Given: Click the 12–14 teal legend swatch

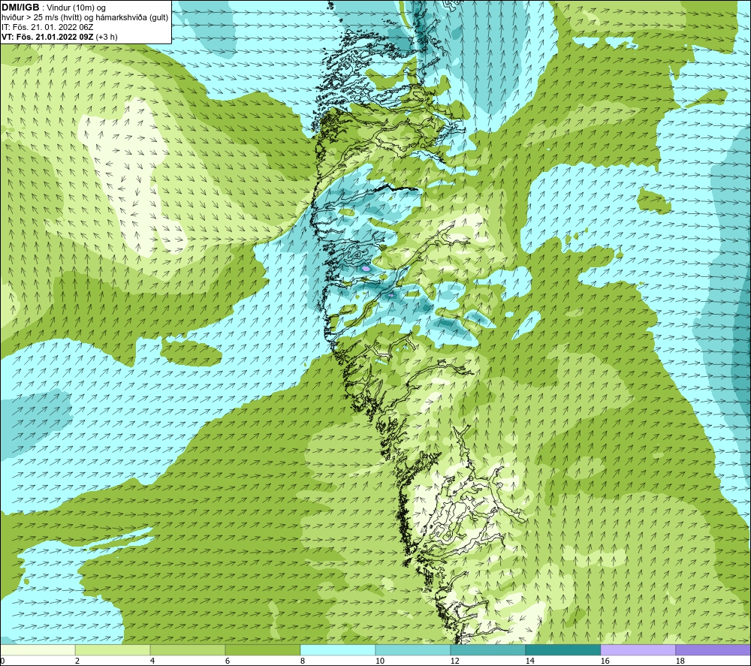Looking at the screenshot, I should click(x=487, y=649).
